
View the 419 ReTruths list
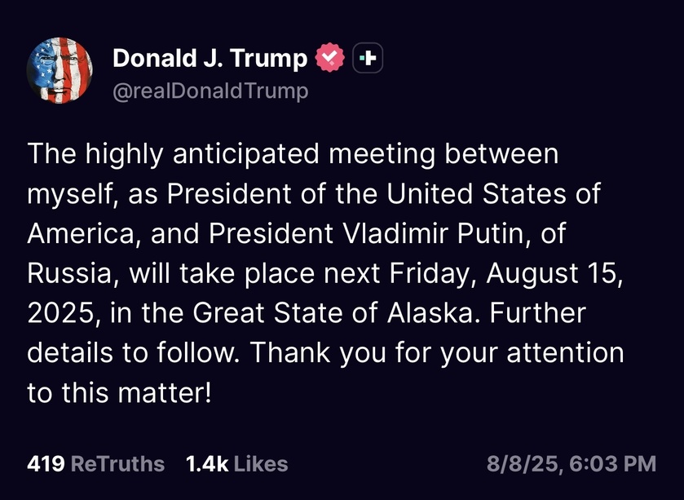pyautogui.click(x=96, y=464)
